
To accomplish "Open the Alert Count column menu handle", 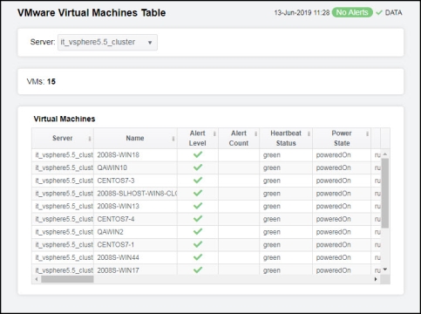I will (x=255, y=133).
